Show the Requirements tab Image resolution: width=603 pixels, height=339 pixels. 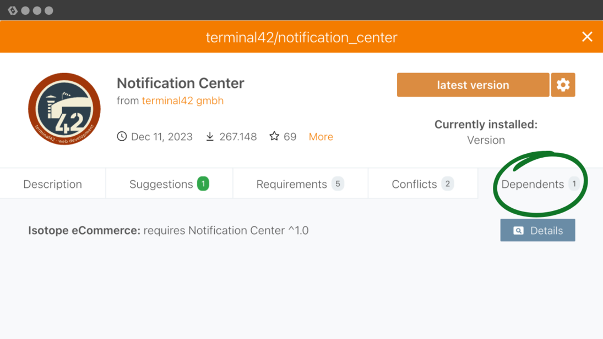click(x=291, y=184)
